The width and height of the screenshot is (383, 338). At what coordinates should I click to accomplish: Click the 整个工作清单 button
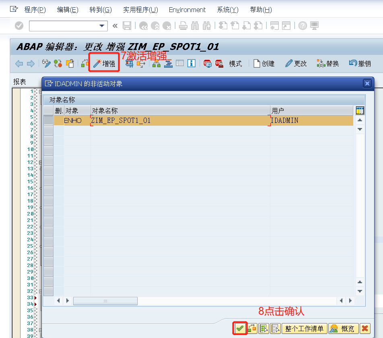click(305, 328)
